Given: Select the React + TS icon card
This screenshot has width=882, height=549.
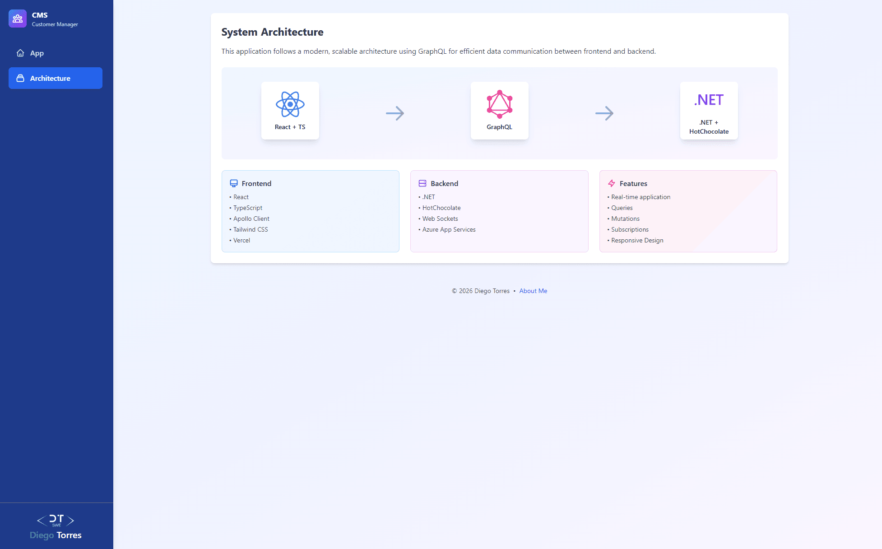Looking at the screenshot, I should coord(290,111).
